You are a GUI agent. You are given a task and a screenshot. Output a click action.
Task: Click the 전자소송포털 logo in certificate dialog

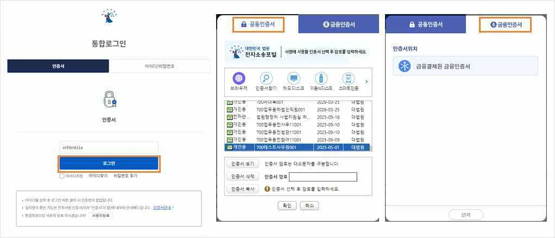pos(254,52)
